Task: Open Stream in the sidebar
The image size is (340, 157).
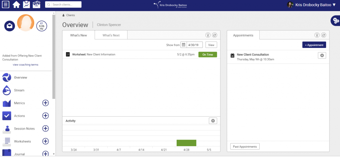Action: [x=19, y=90]
